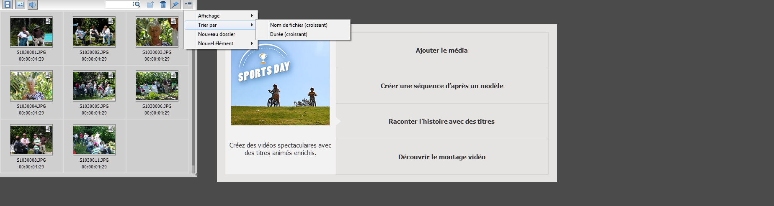Image resolution: width=774 pixels, height=206 pixels.
Task: Click Créer une séquence d'après un modèle
Action: pos(442,86)
